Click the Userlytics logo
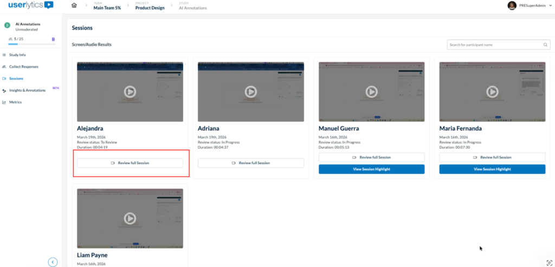The image size is (555, 267). 31,5
